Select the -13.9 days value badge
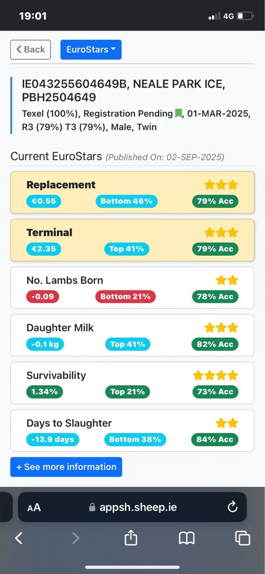Screen dimensions: 265x574 click(x=53, y=439)
